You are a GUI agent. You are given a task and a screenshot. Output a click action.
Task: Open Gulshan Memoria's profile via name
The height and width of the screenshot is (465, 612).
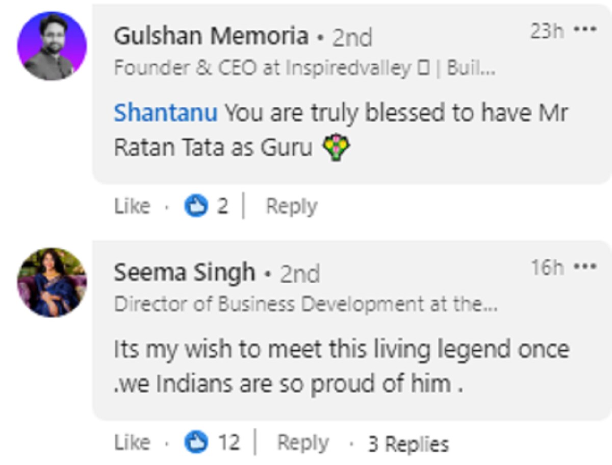(x=211, y=37)
